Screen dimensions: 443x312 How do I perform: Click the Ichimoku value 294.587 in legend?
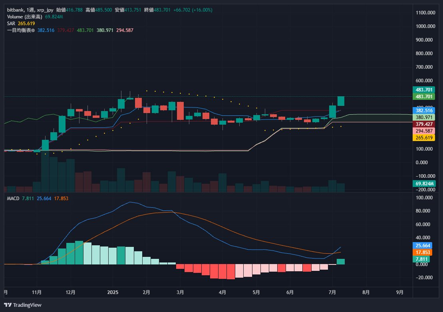pyautogui.click(x=125, y=30)
